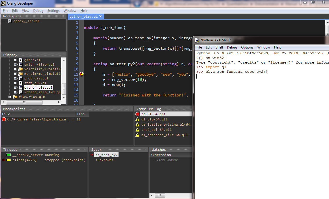Screen dimensions: 329x199
Task: Click the volatility folder icon
Action: (21, 69)
